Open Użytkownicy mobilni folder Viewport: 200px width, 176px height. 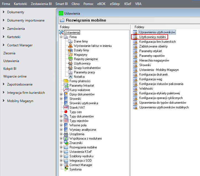(152, 37)
